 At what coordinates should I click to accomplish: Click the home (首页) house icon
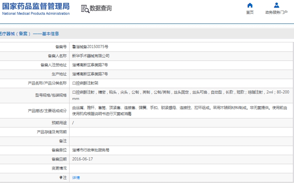point(250,5)
